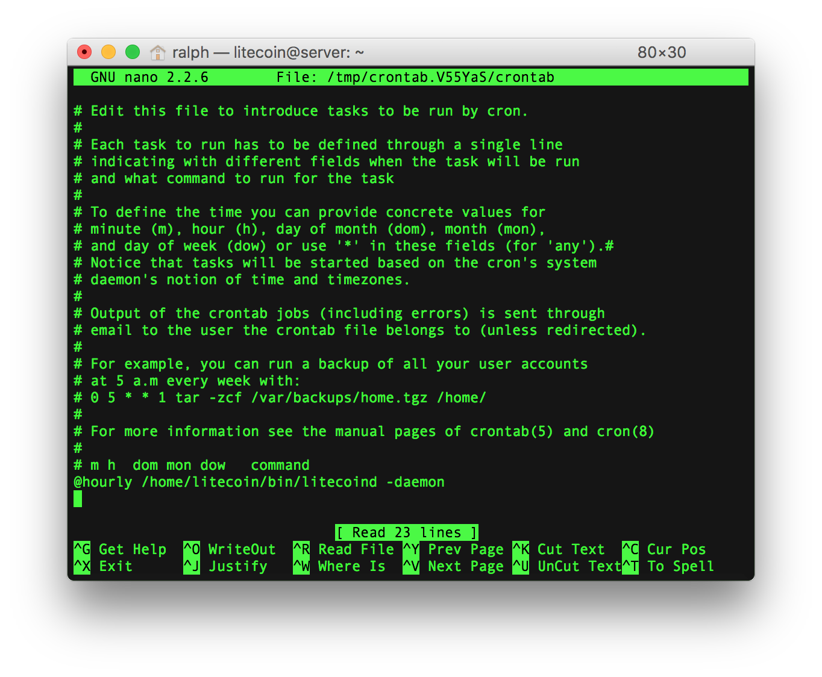
Task: Click the line '# Edit this file to introduce tasks'
Action: click(301, 111)
